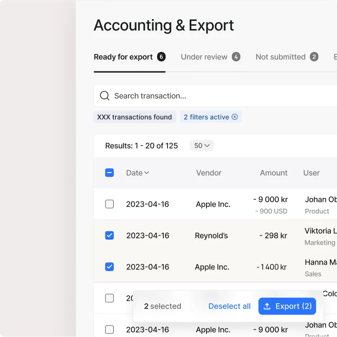Click the upload icon in Export button
The image size is (337, 337).
267,306
